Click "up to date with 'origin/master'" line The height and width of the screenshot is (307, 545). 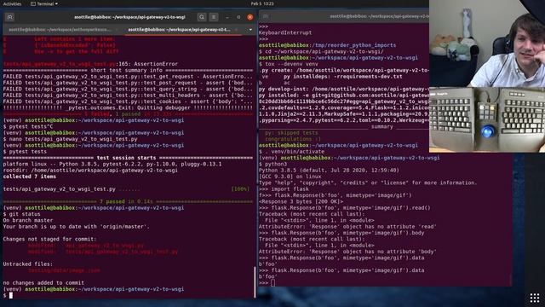coord(76,227)
